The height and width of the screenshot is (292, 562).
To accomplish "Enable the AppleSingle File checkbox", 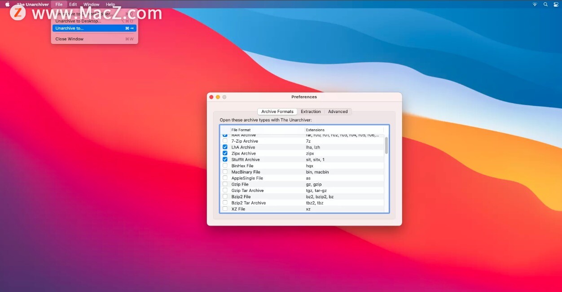I will coord(225,179).
